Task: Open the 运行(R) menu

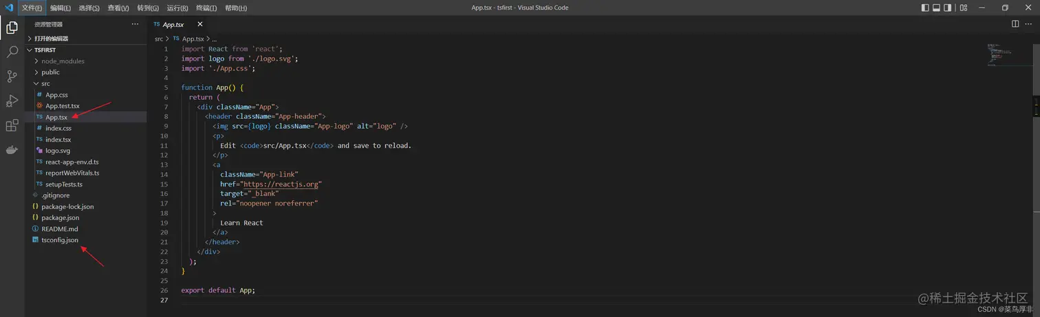Action: click(x=177, y=8)
